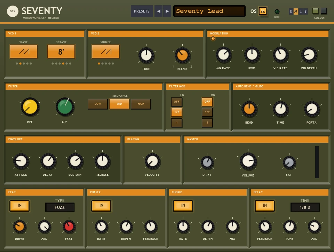Click the VCO 1 WAVE sawtooth selector
The image size is (334, 252).
[x=24, y=51]
